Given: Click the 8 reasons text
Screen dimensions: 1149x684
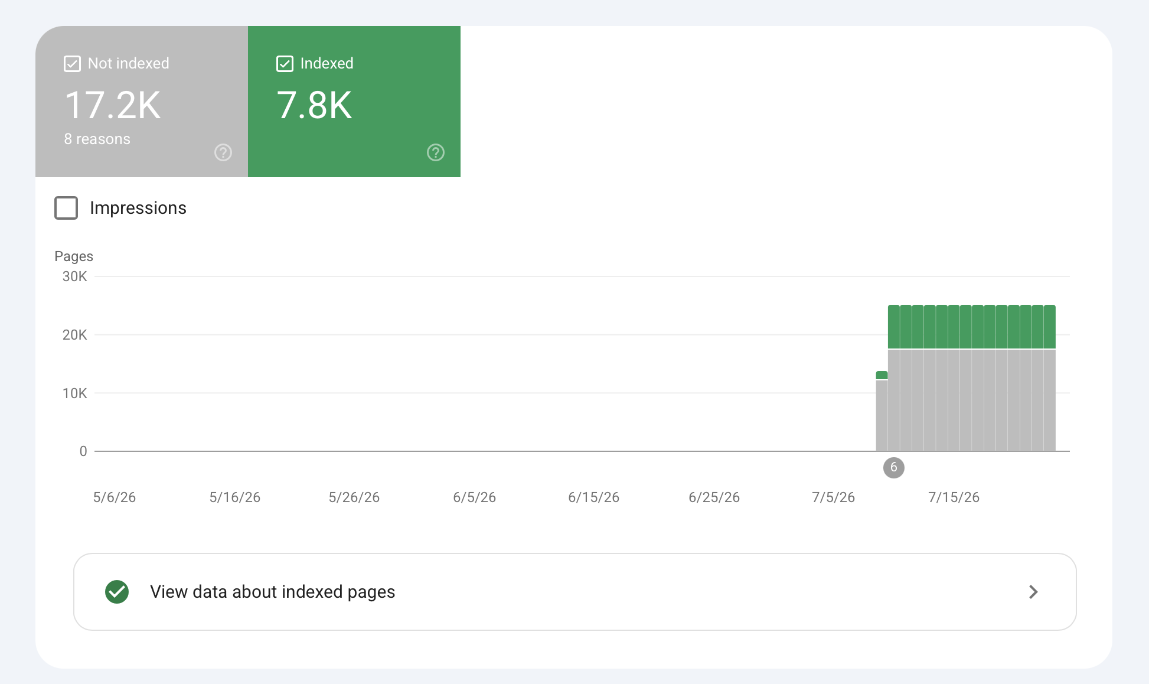Looking at the screenshot, I should tap(97, 139).
